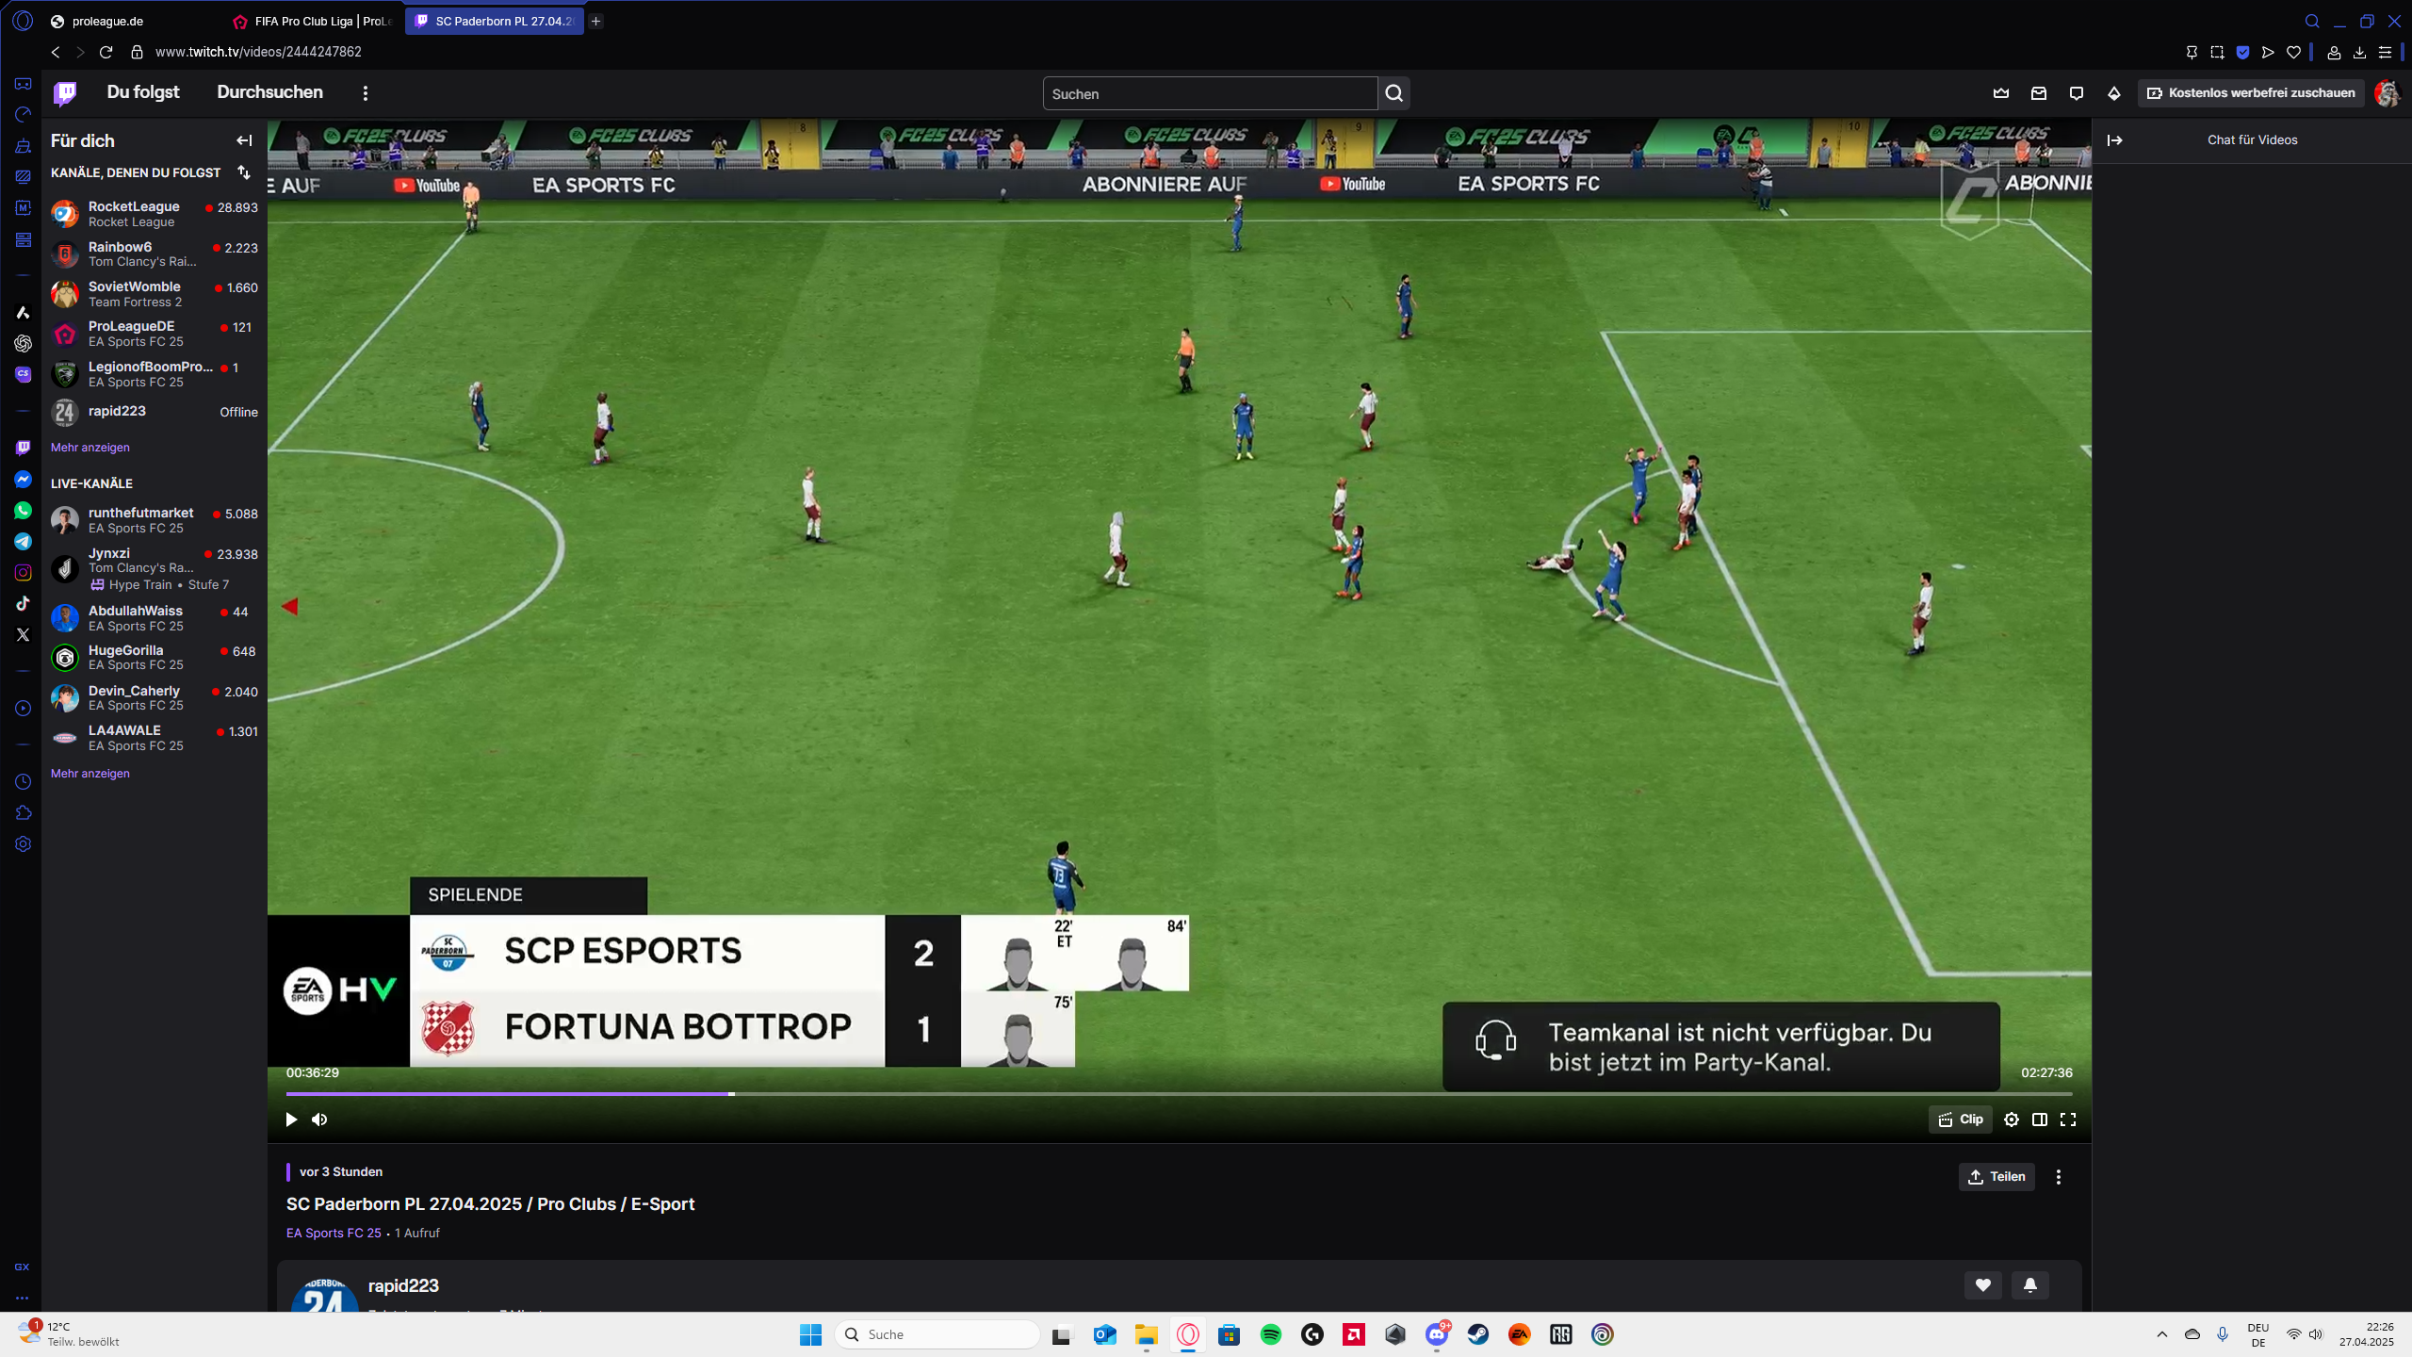Screen dimensions: 2412x1357
Task: Reload the current page
Action: point(106,52)
